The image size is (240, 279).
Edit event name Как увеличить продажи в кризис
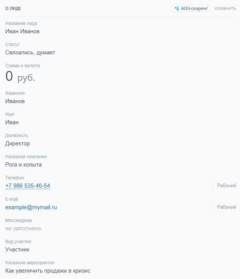point(48,271)
